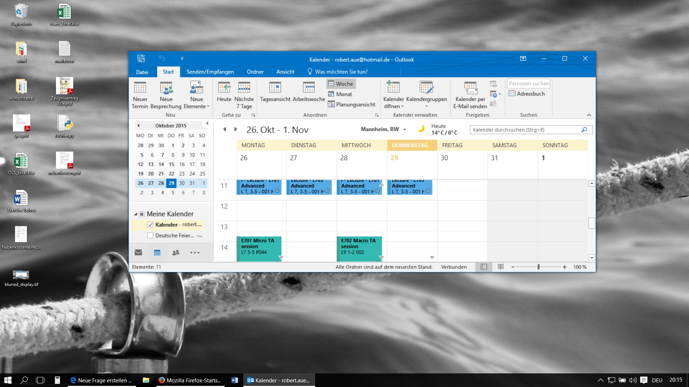This screenshot has width=689, height=387.
Task: Collapse the Meine Kalender tree group
Action: pyautogui.click(x=136, y=214)
